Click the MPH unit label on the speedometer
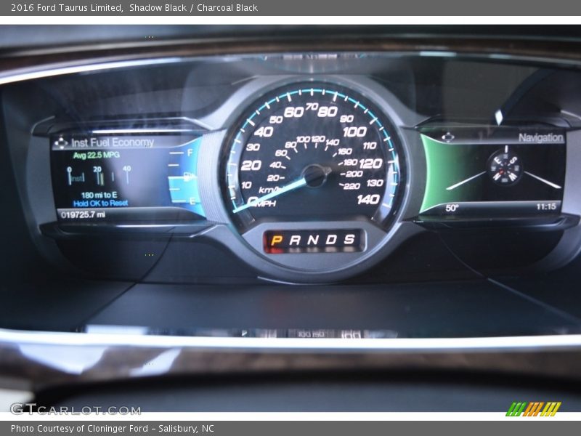Viewport: 581px width, 436px height. [x=267, y=203]
